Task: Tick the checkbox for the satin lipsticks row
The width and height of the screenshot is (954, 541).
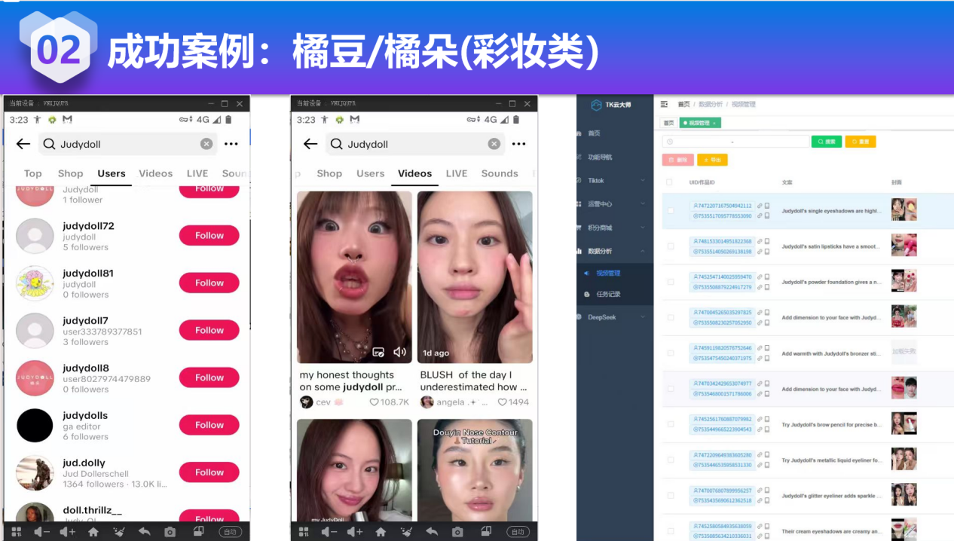Action: pos(671,246)
